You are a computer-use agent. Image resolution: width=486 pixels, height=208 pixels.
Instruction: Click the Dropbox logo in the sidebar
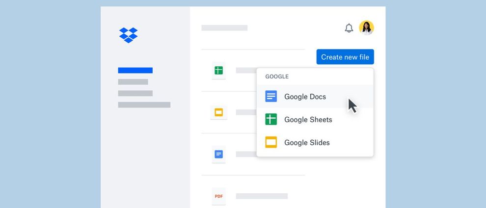128,35
